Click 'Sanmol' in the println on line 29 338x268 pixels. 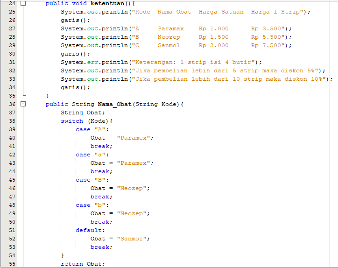[x=169, y=45]
